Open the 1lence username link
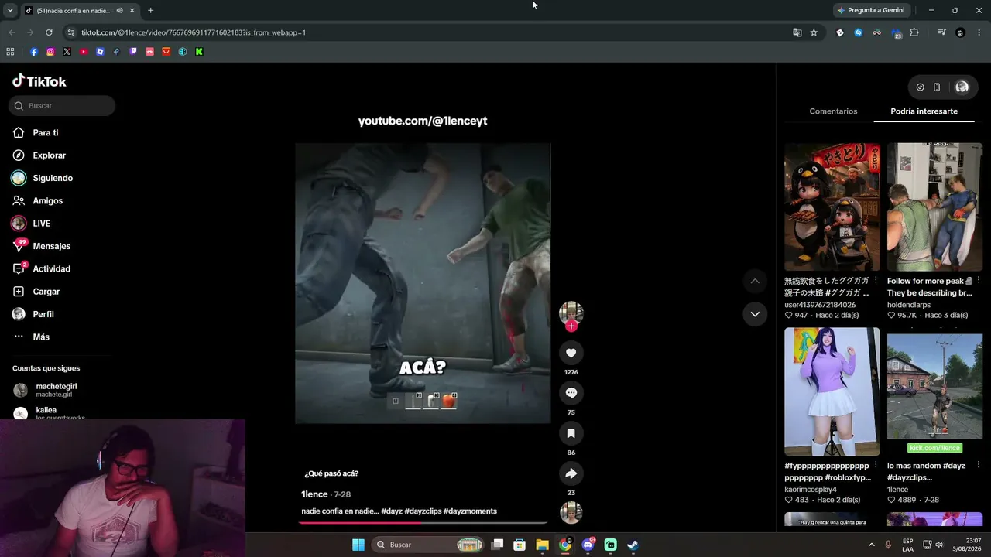This screenshot has width=991, height=557. 314,494
